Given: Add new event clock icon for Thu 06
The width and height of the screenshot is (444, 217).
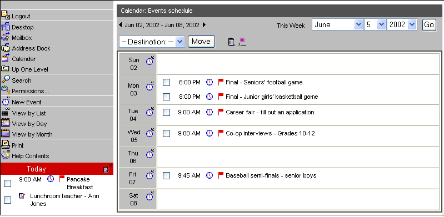Looking at the screenshot, I should pos(150,154).
